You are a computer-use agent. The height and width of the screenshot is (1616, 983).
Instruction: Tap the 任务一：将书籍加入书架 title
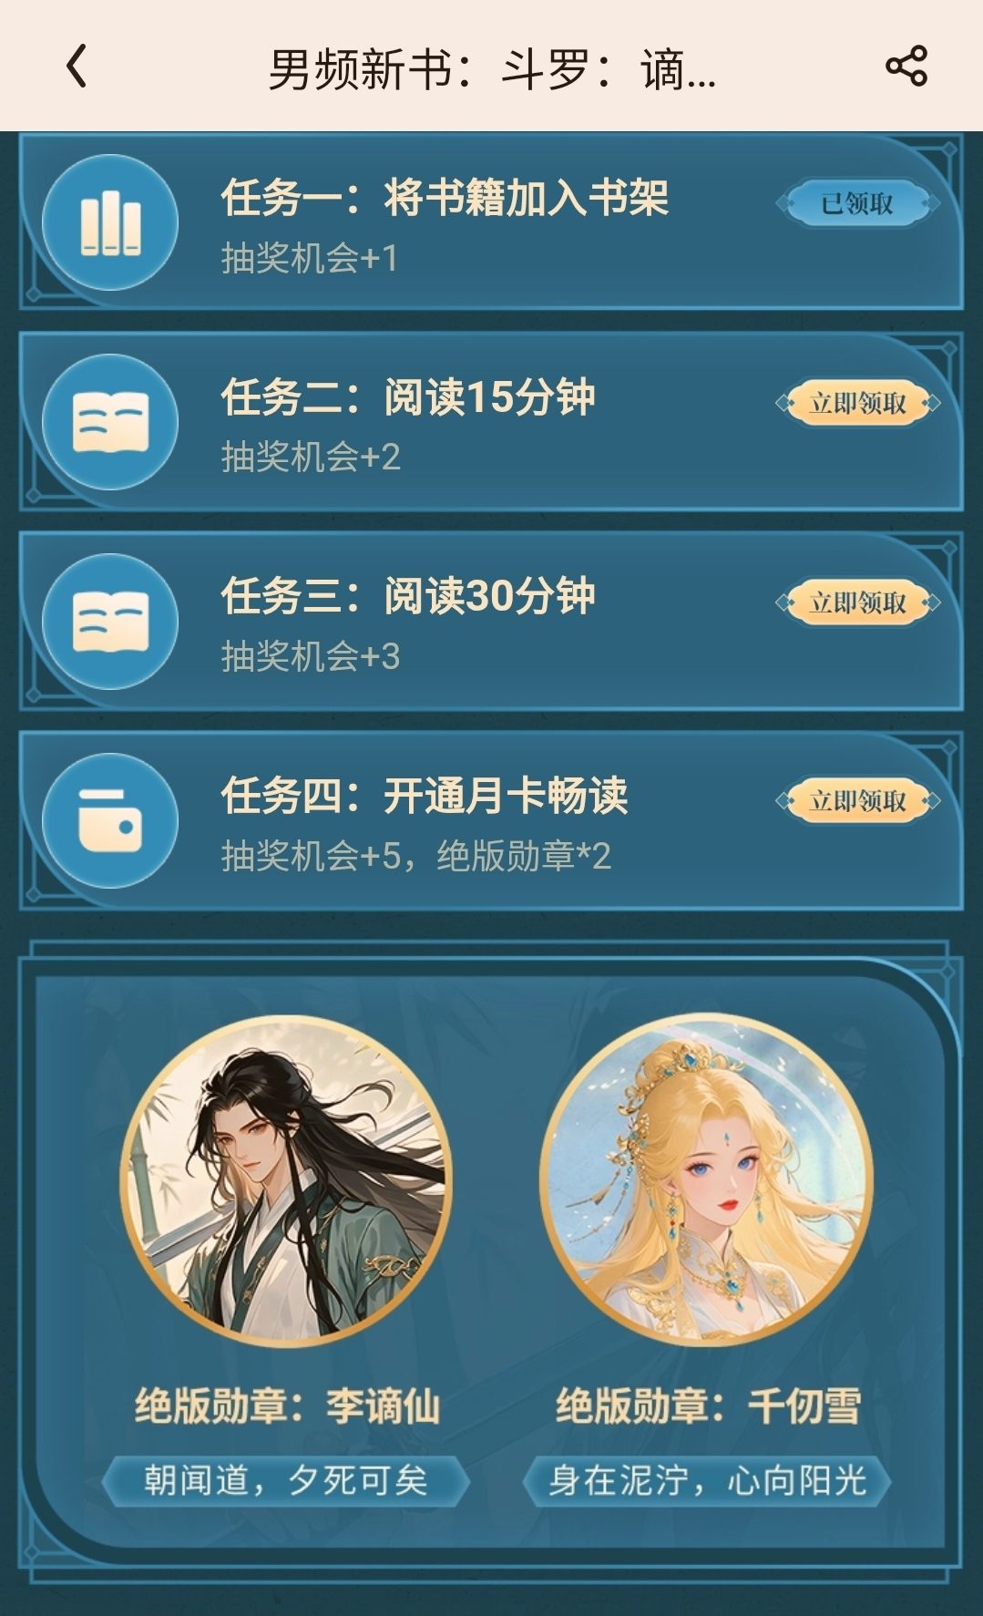pyautogui.click(x=445, y=198)
